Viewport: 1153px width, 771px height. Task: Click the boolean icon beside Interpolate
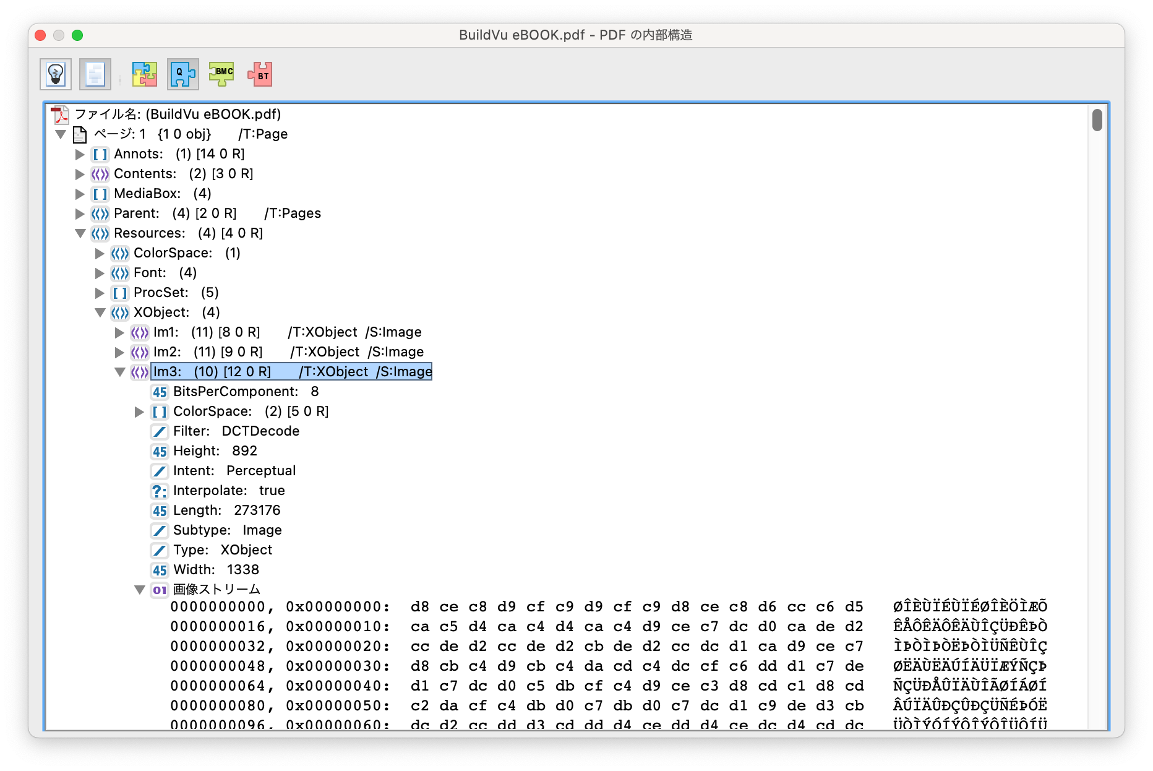tap(160, 491)
